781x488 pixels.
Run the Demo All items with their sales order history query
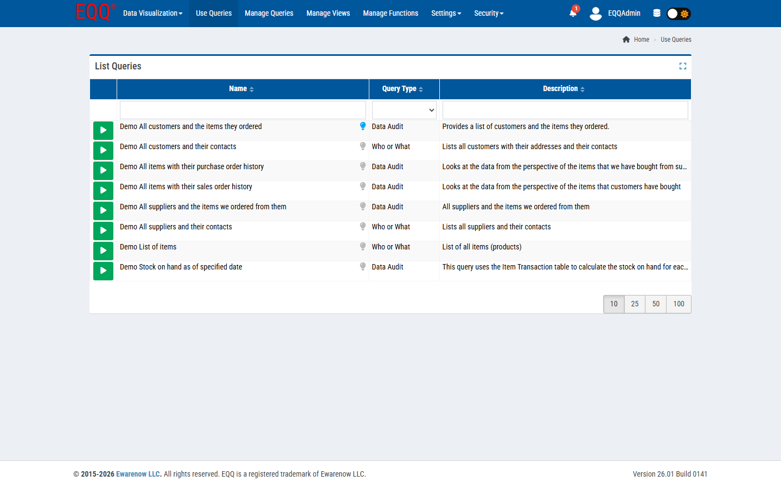click(103, 190)
